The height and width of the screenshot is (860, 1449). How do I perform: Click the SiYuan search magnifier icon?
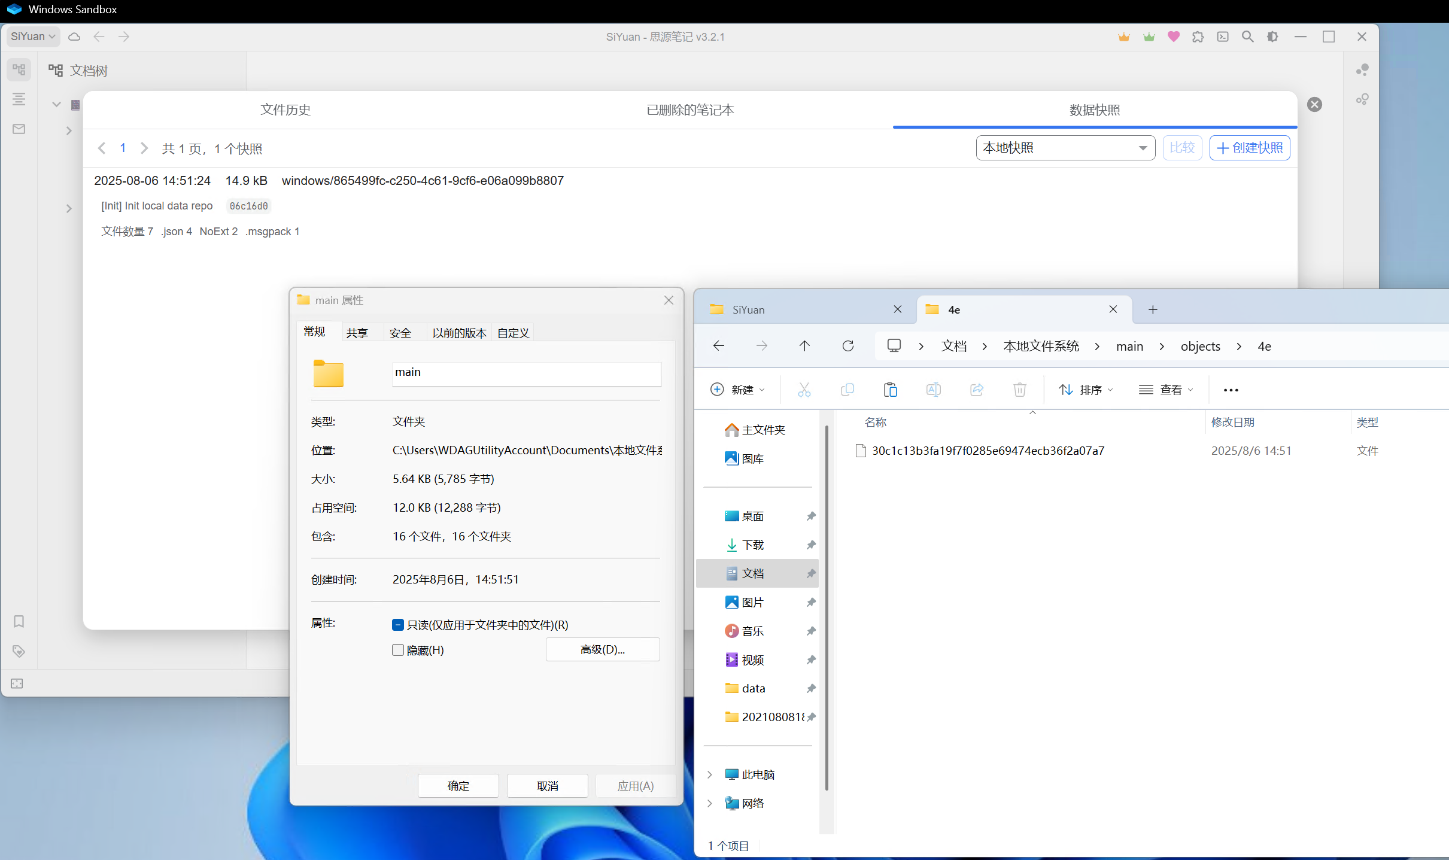pos(1247,37)
